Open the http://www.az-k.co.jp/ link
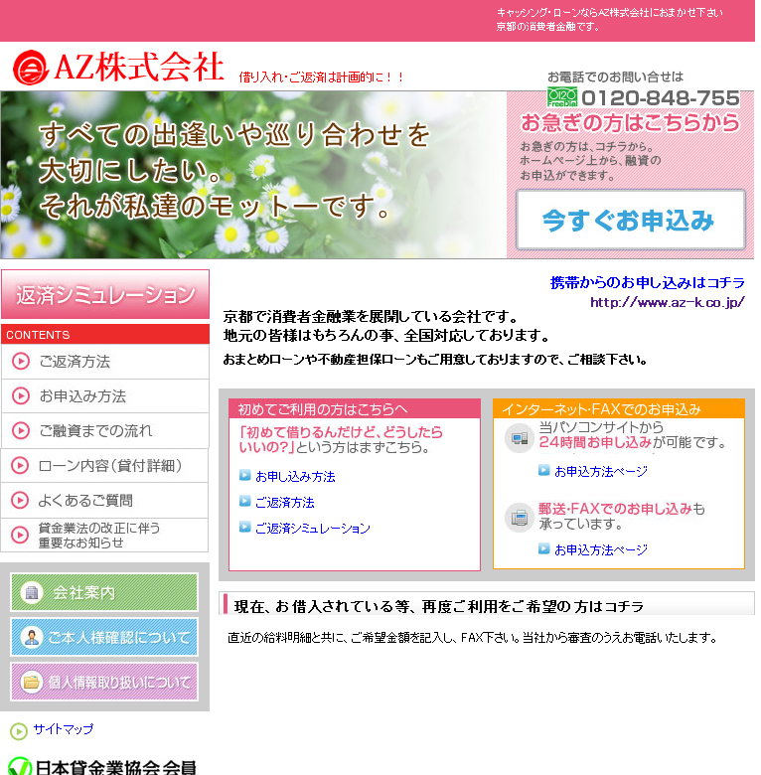The height and width of the screenshot is (775, 761). tap(668, 302)
